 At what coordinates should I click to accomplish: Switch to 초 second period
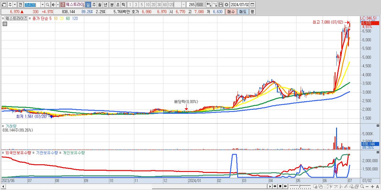[118, 5]
